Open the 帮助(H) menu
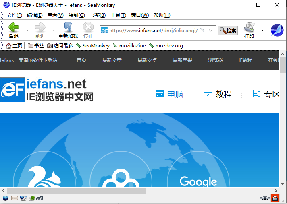Image resolution: width=287 pixels, height=204 pixels. [x=162, y=15]
